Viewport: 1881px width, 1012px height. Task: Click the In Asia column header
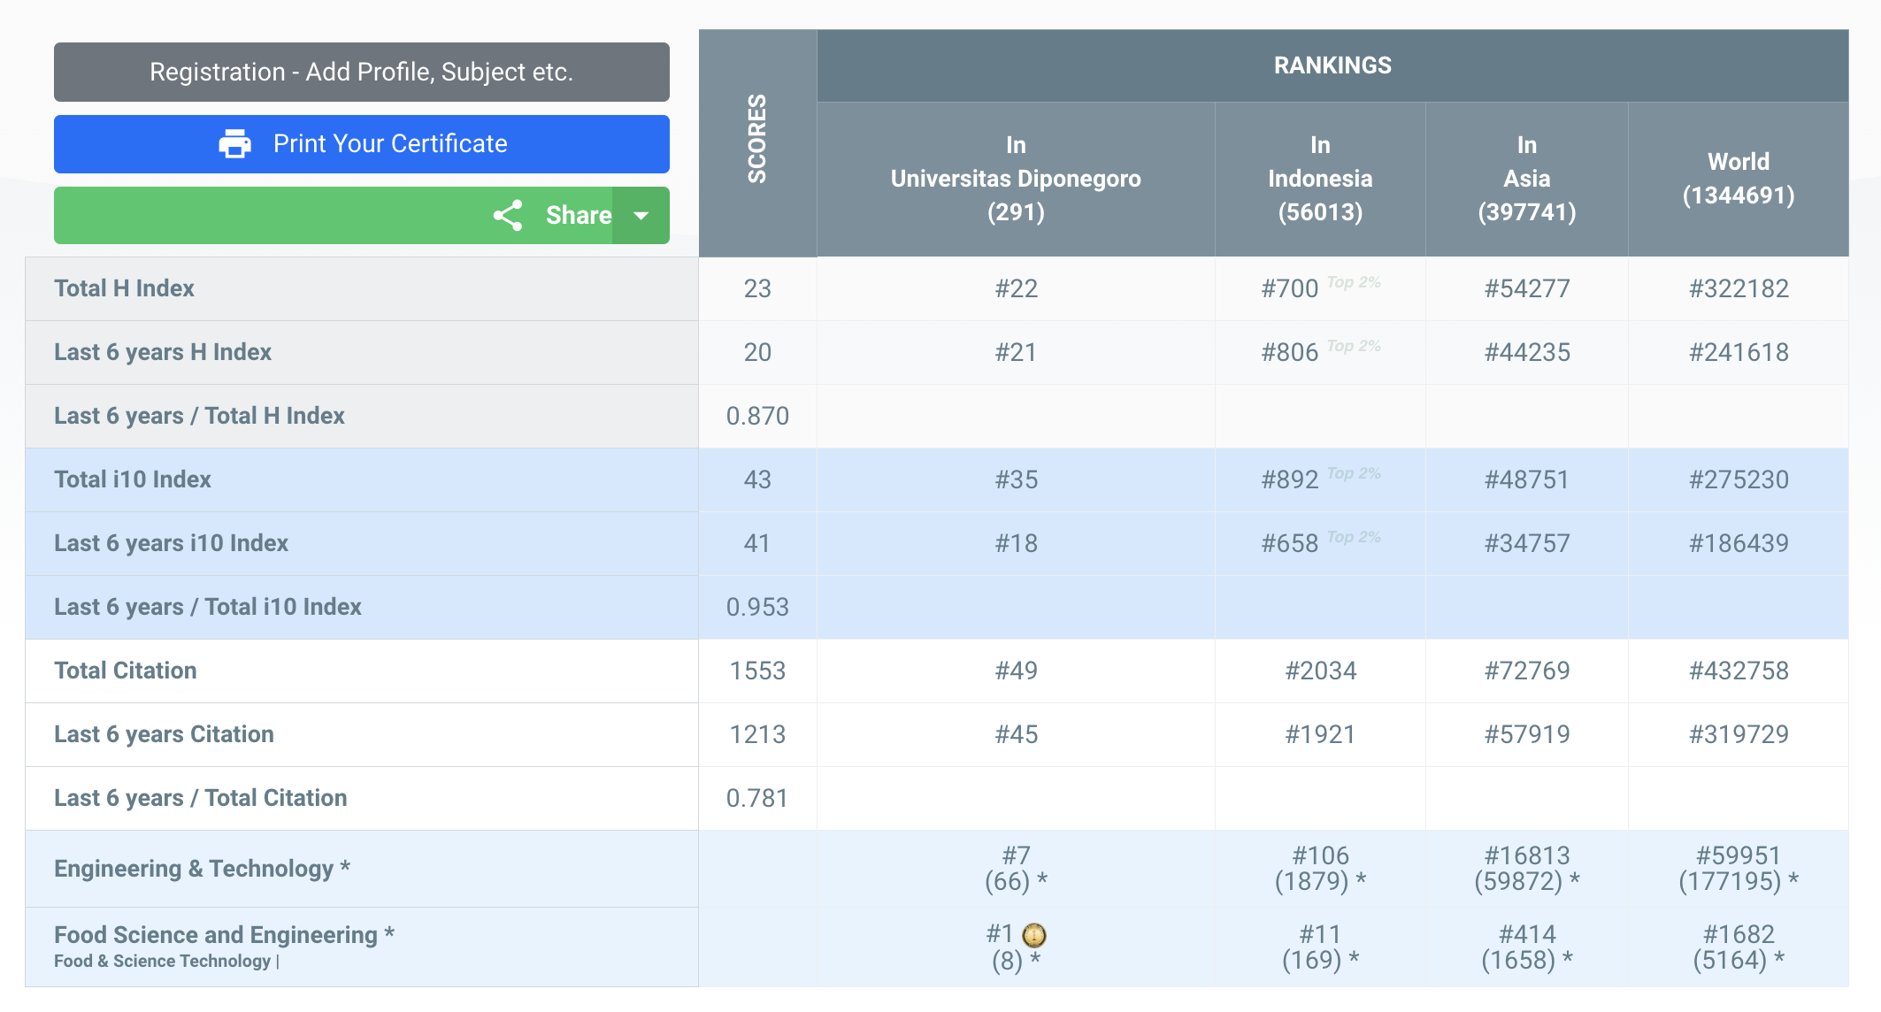coord(1526,179)
